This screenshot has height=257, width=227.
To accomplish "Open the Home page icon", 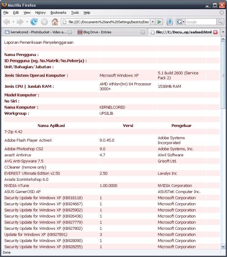I will click(55, 22).
